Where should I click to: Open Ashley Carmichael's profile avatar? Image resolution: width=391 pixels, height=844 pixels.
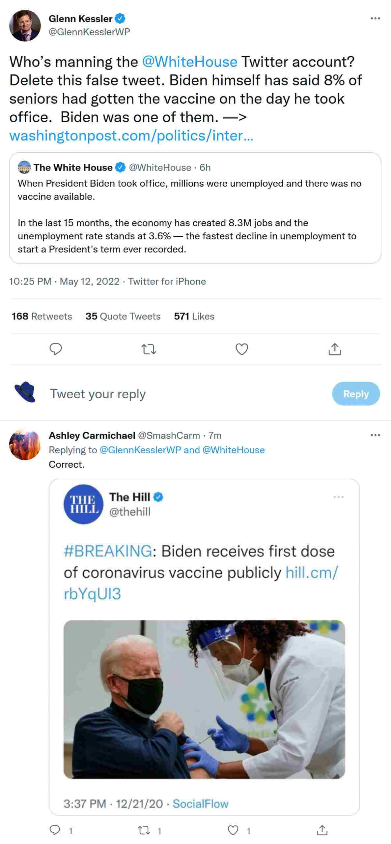click(25, 444)
